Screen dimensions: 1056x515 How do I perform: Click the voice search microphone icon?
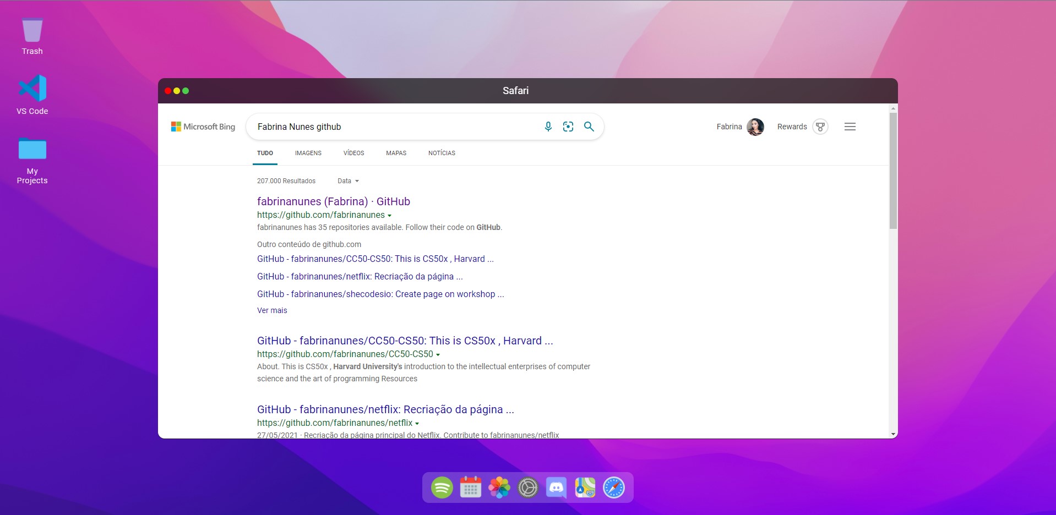click(x=548, y=127)
